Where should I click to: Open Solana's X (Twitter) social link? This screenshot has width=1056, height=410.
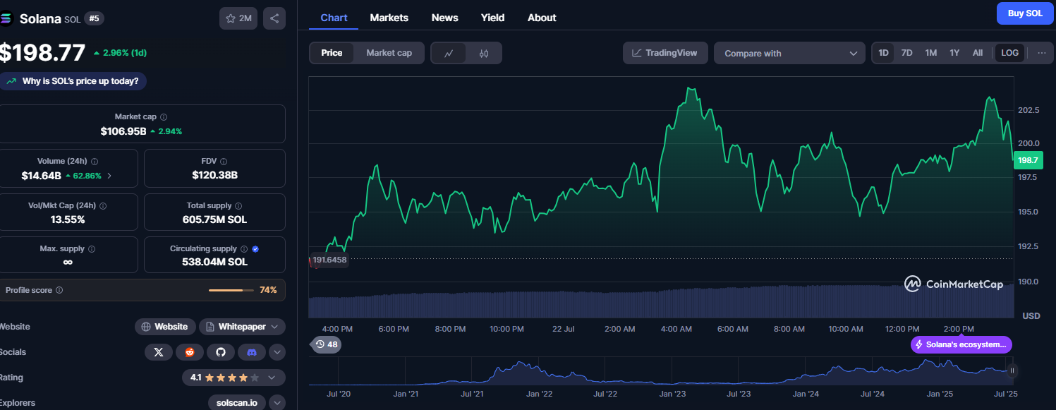coord(159,352)
